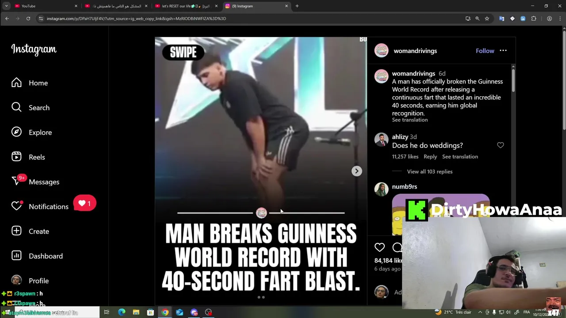
Task: Open File Explorer from the taskbar
Action: point(136,312)
